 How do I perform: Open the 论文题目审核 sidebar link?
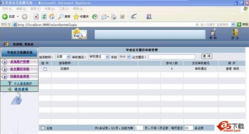click(x=20, y=69)
